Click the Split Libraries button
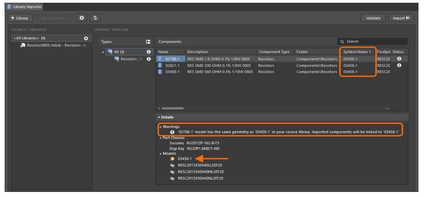Screen dimensions: 424x197 click(x=55, y=18)
